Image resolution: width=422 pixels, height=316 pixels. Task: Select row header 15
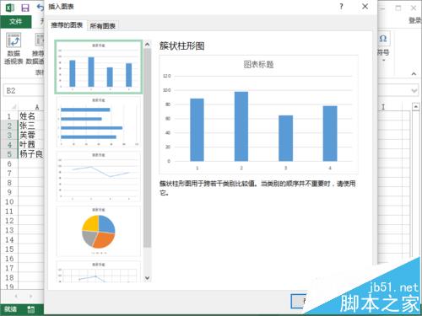(9, 249)
